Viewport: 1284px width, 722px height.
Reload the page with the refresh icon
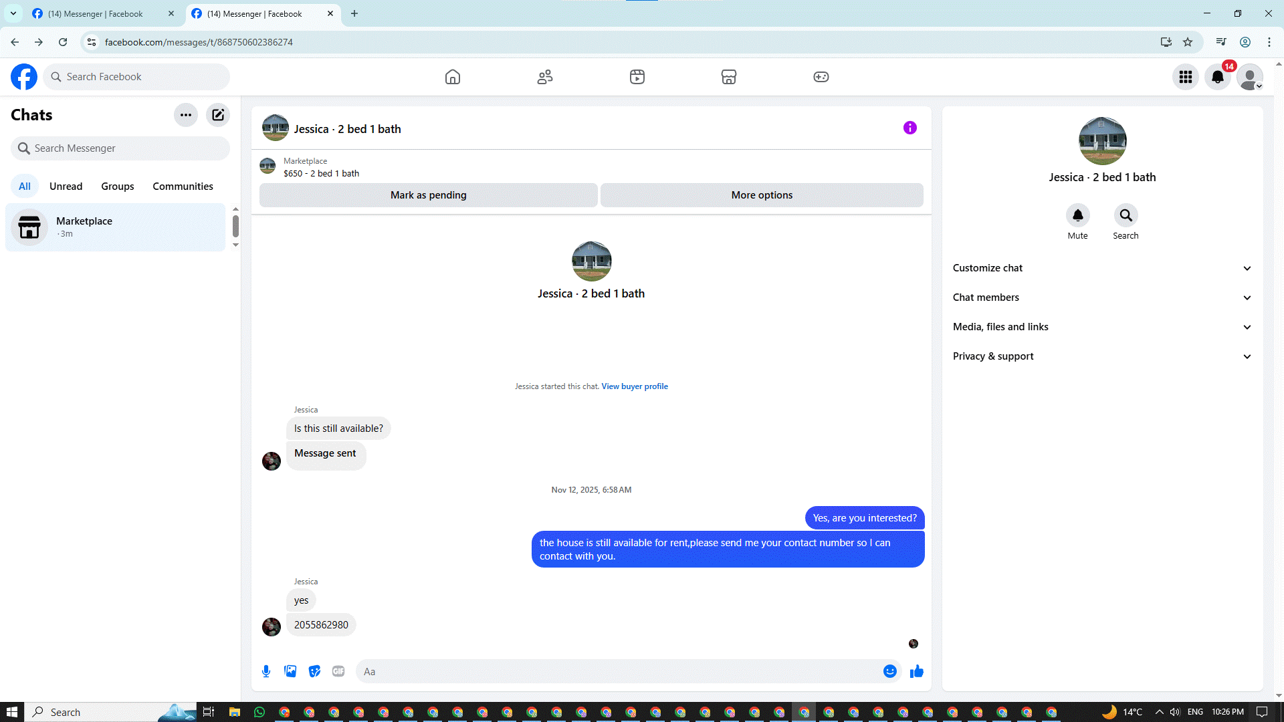point(63,42)
